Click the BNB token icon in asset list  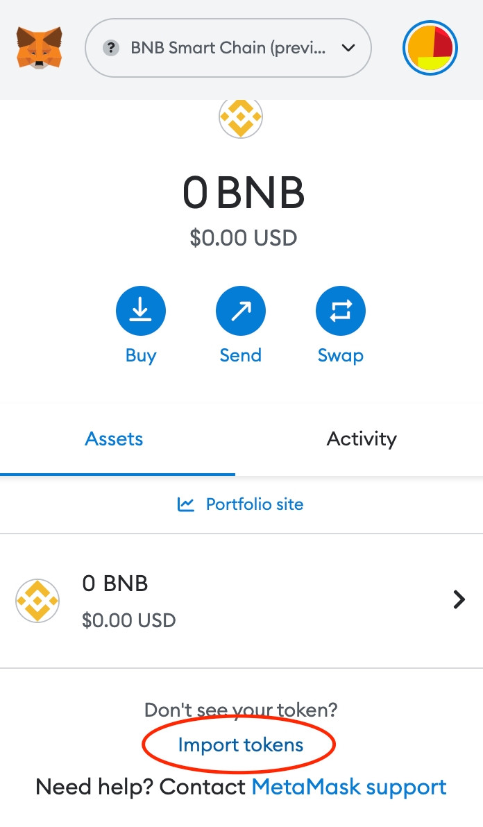[x=37, y=600]
